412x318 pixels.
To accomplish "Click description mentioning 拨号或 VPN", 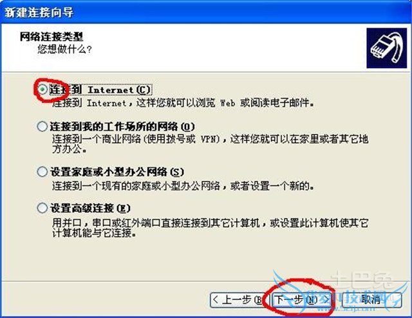I will [x=210, y=144].
